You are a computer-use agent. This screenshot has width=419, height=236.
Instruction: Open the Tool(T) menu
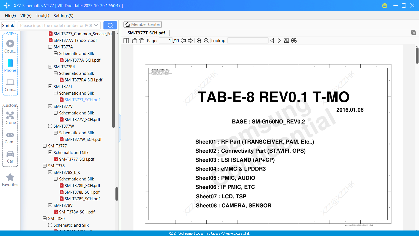(43, 16)
